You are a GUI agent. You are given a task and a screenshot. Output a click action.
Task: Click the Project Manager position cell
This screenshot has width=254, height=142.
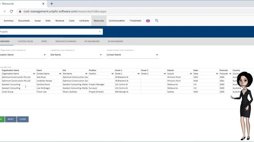coord(101,84)
